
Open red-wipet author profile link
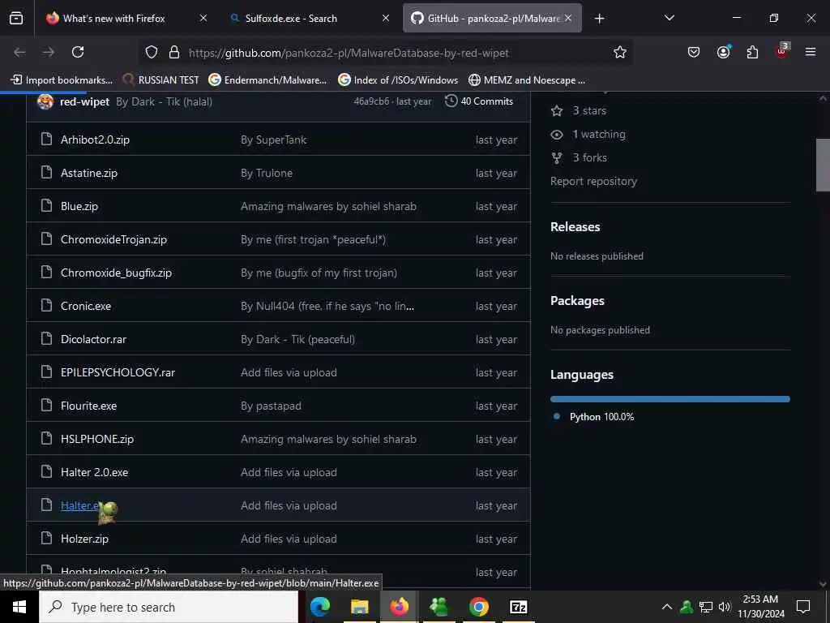click(x=84, y=101)
